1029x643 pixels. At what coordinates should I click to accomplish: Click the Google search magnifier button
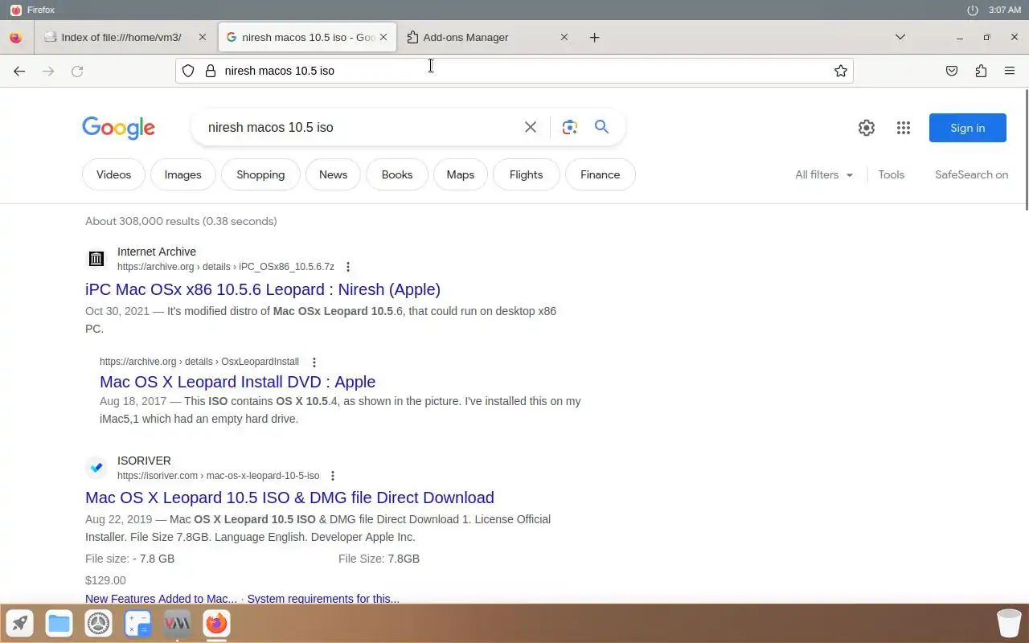point(601,127)
